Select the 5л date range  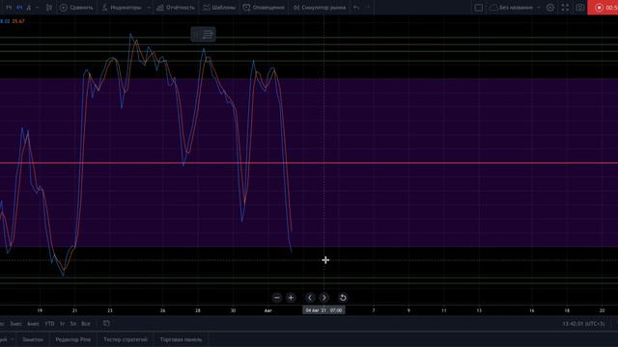[73, 324]
